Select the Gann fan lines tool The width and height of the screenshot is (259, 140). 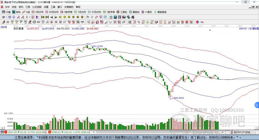point(93,22)
